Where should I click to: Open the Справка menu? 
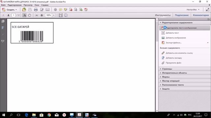pos(45,5)
